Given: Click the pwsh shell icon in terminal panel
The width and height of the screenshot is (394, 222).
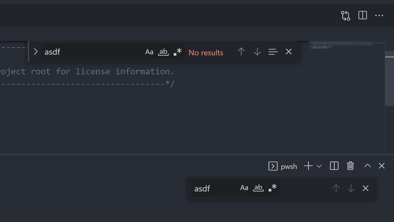Looking at the screenshot, I should [x=273, y=166].
